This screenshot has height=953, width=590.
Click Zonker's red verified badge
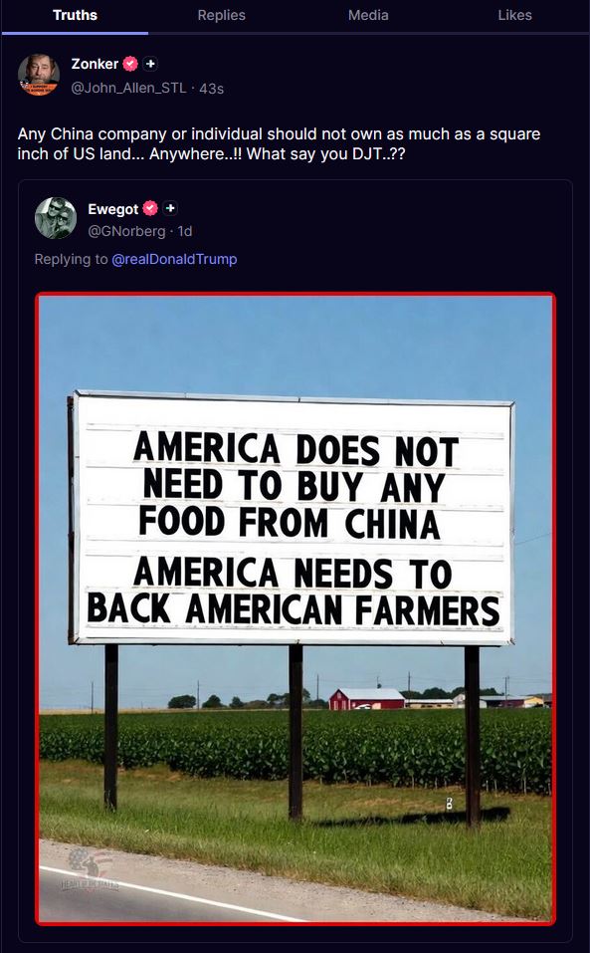click(x=130, y=63)
